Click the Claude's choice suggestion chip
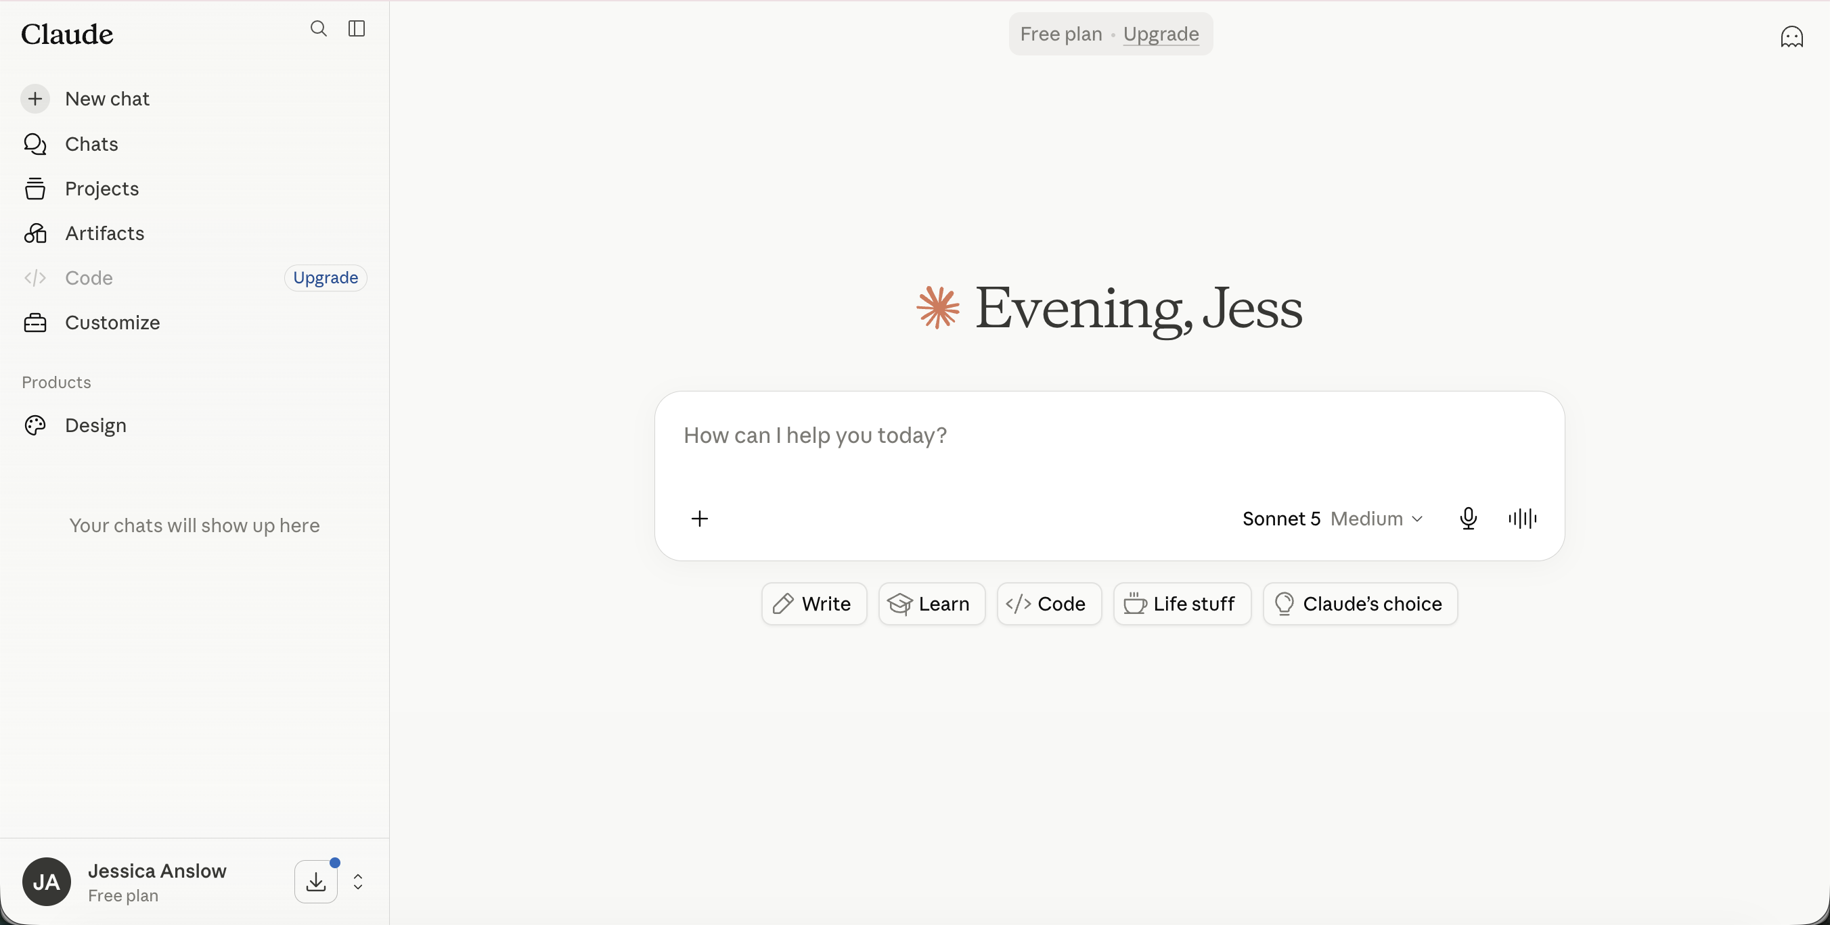 pyautogui.click(x=1360, y=604)
